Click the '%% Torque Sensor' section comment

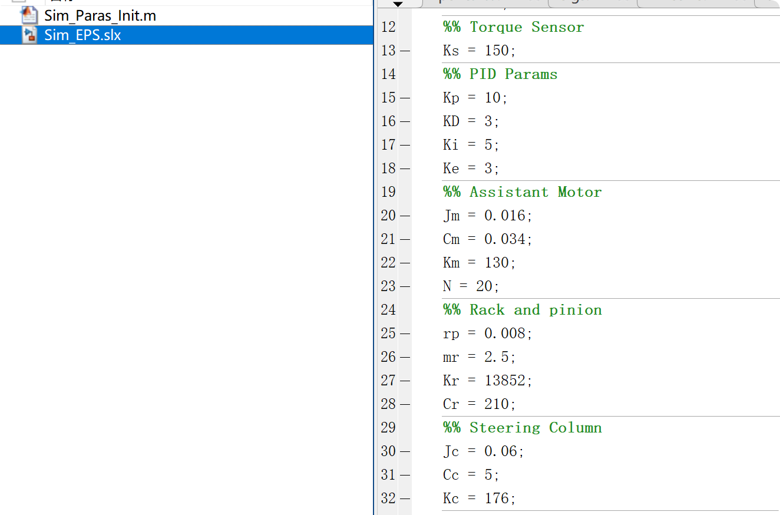pos(514,27)
